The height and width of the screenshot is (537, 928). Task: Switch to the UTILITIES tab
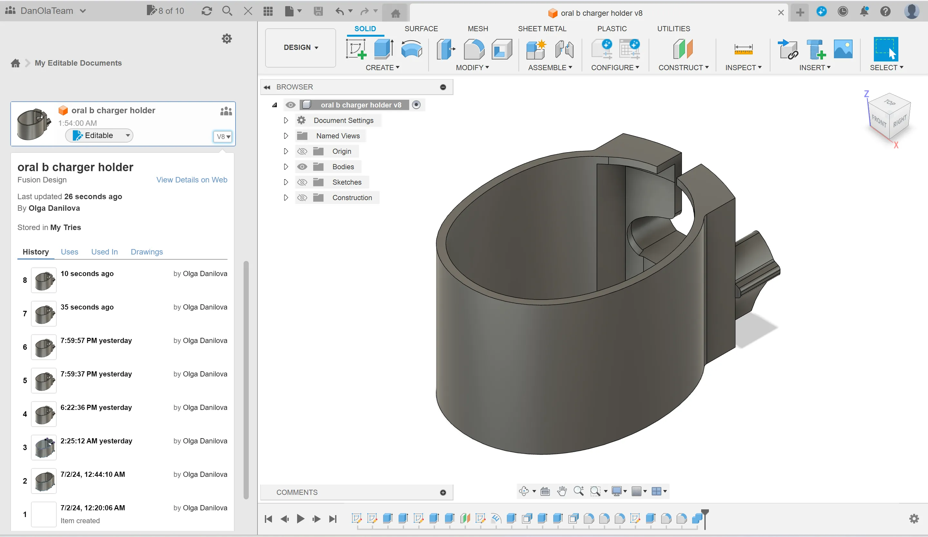[673, 29]
